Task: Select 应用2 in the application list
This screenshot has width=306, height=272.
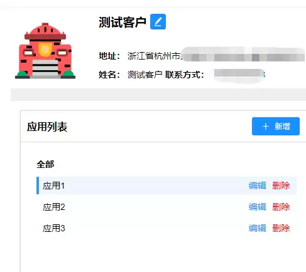Action: [167, 207]
